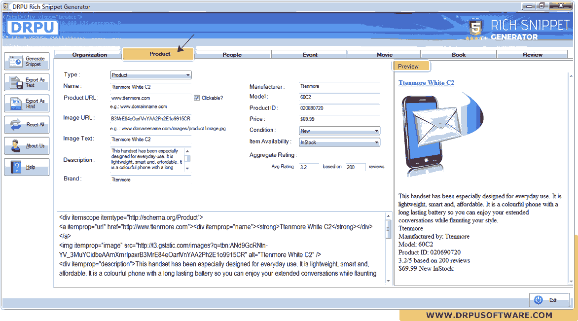Image resolution: width=578 pixels, height=321 pixels.
Task: Select the Preview tab
Action: (x=411, y=67)
